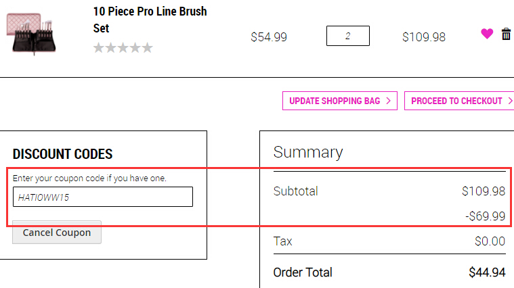The image size is (514, 288).
Task: Focus the coupon code field containing HATIOWW15
Action: click(103, 197)
